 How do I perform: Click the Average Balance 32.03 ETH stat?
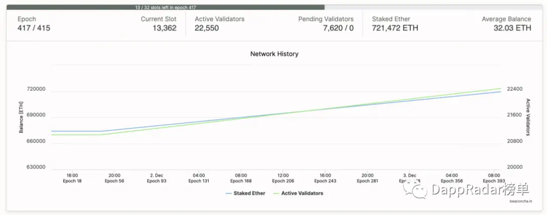tap(506, 24)
